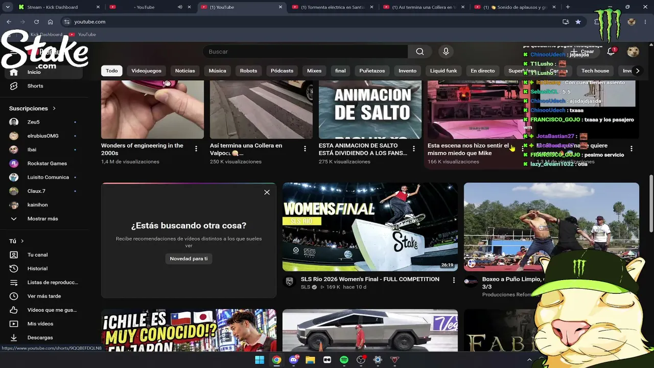
Task: Select the Videojuegos filter chip
Action: pos(146,71)
